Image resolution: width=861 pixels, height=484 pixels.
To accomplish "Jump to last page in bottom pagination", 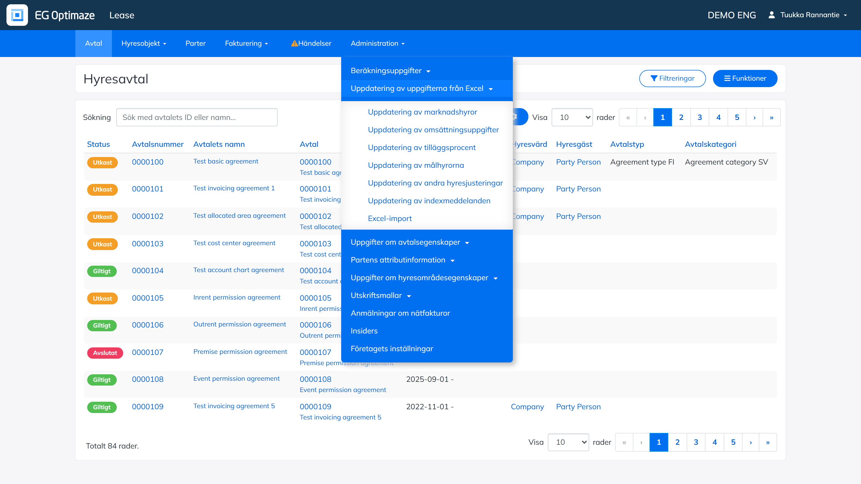I will (x=768, y=442).
